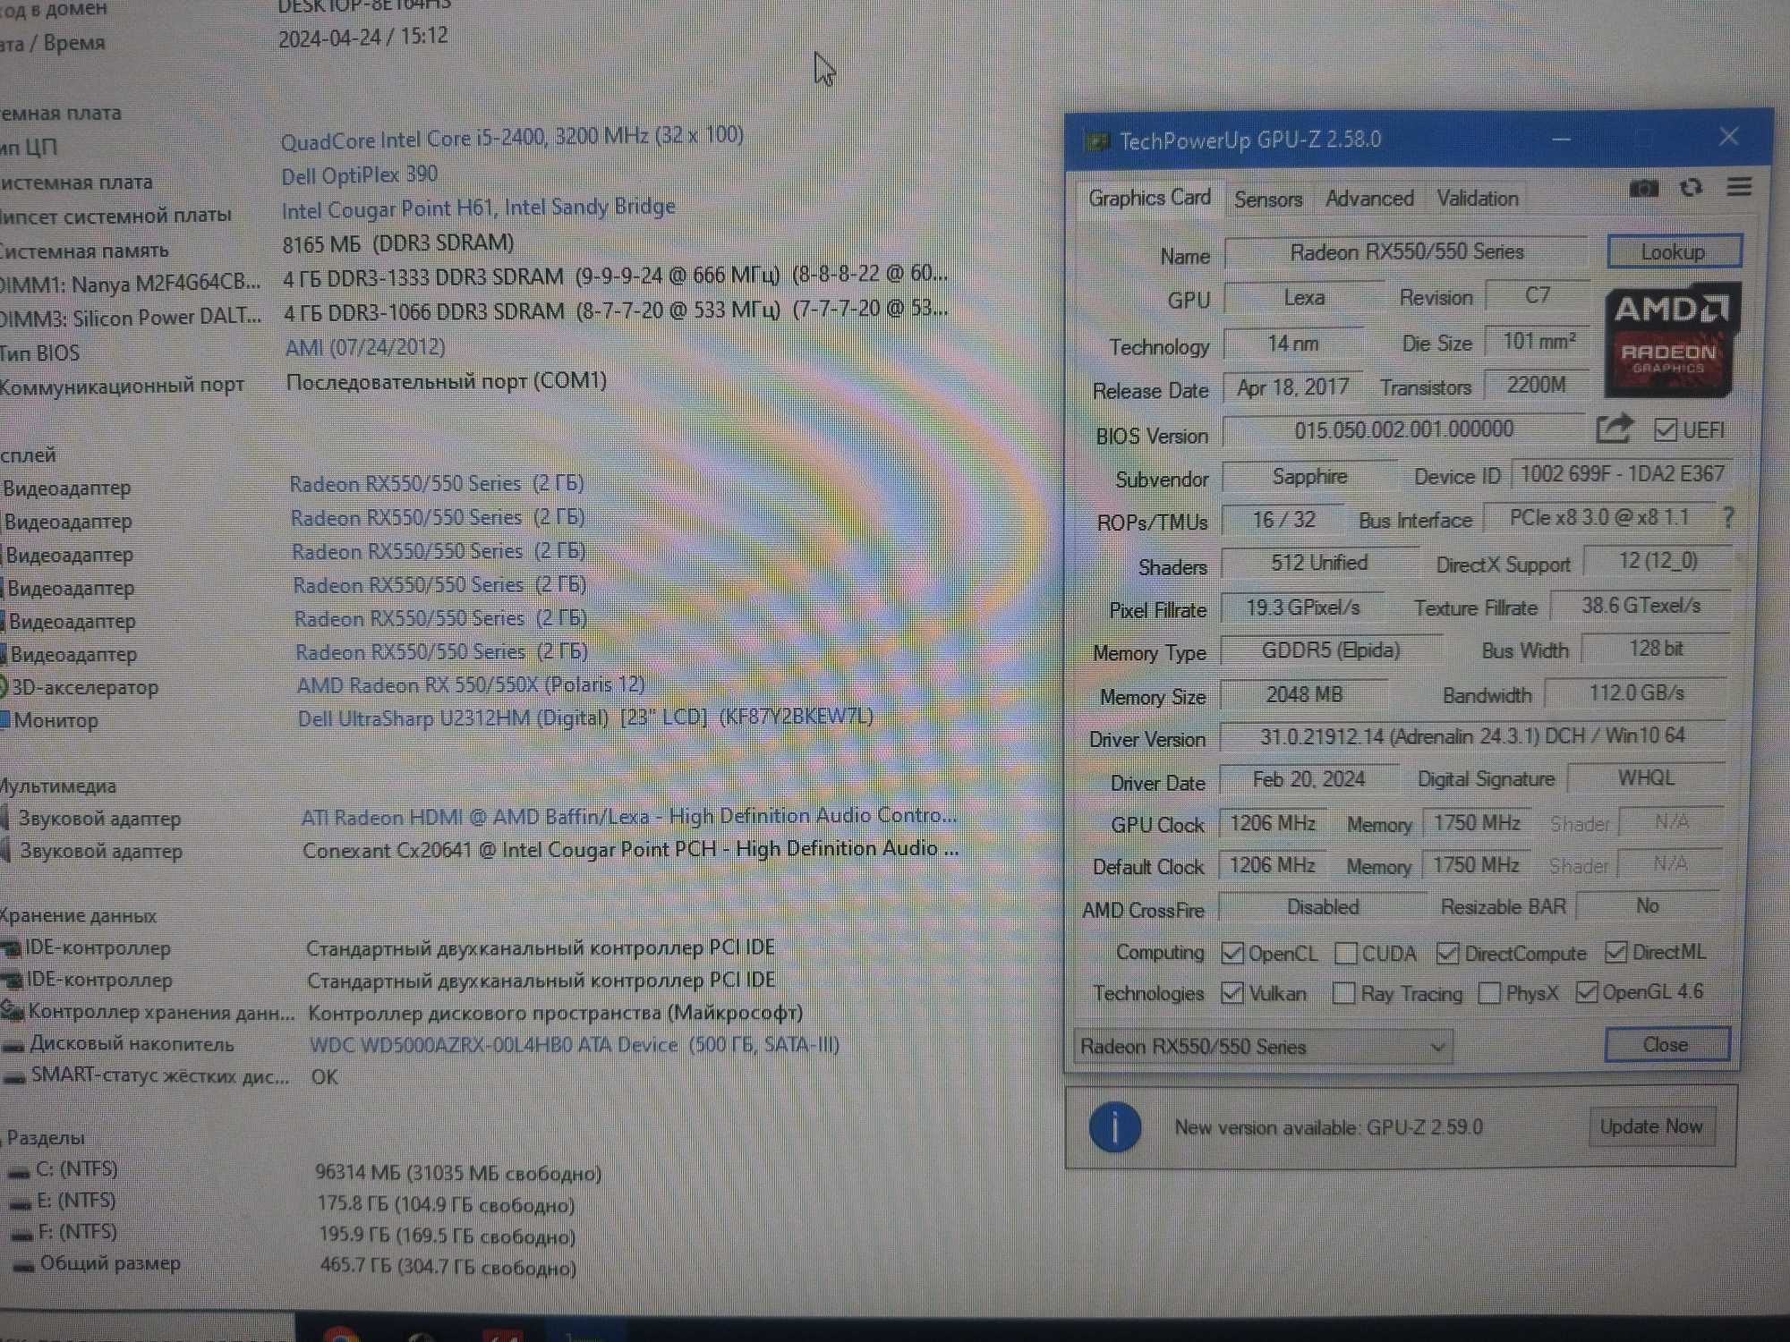Open the Intel Cougar Point H61 chipset link
The height and width of the screenshot is (1342, 1790).
pos(479,208)
